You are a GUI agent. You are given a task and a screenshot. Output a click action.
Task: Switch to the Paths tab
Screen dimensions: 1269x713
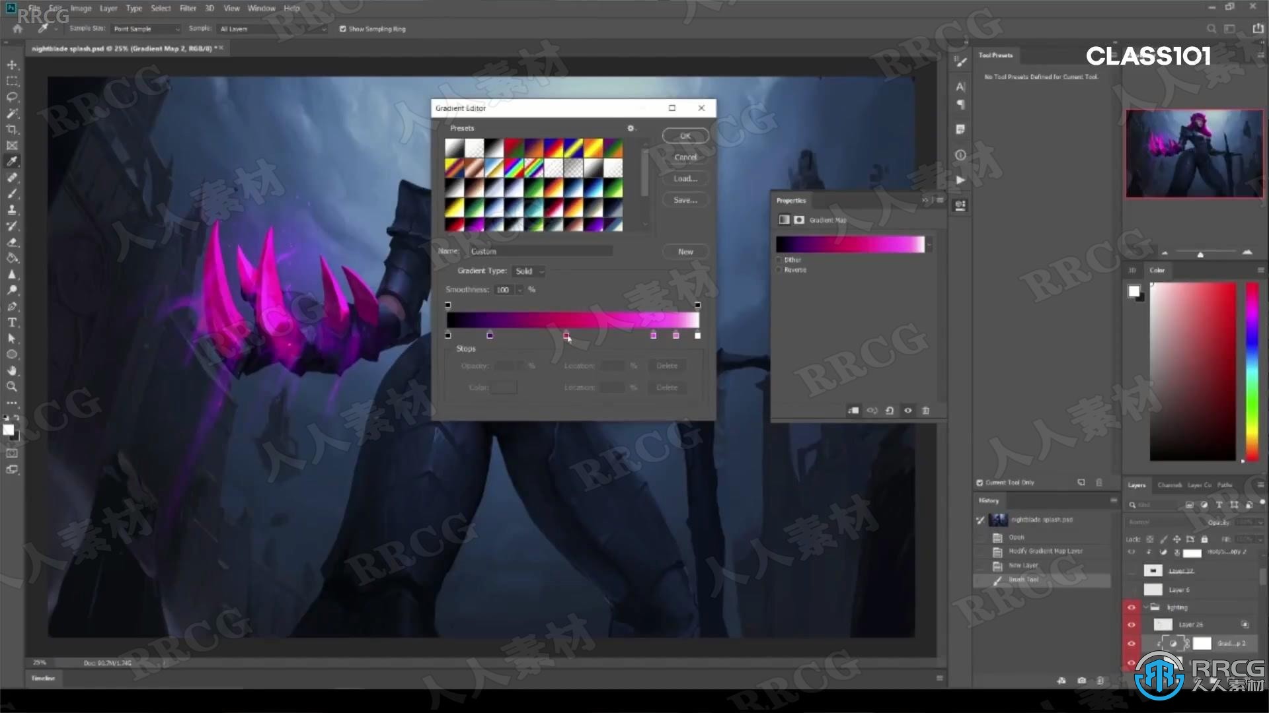tap(1225, 485)
